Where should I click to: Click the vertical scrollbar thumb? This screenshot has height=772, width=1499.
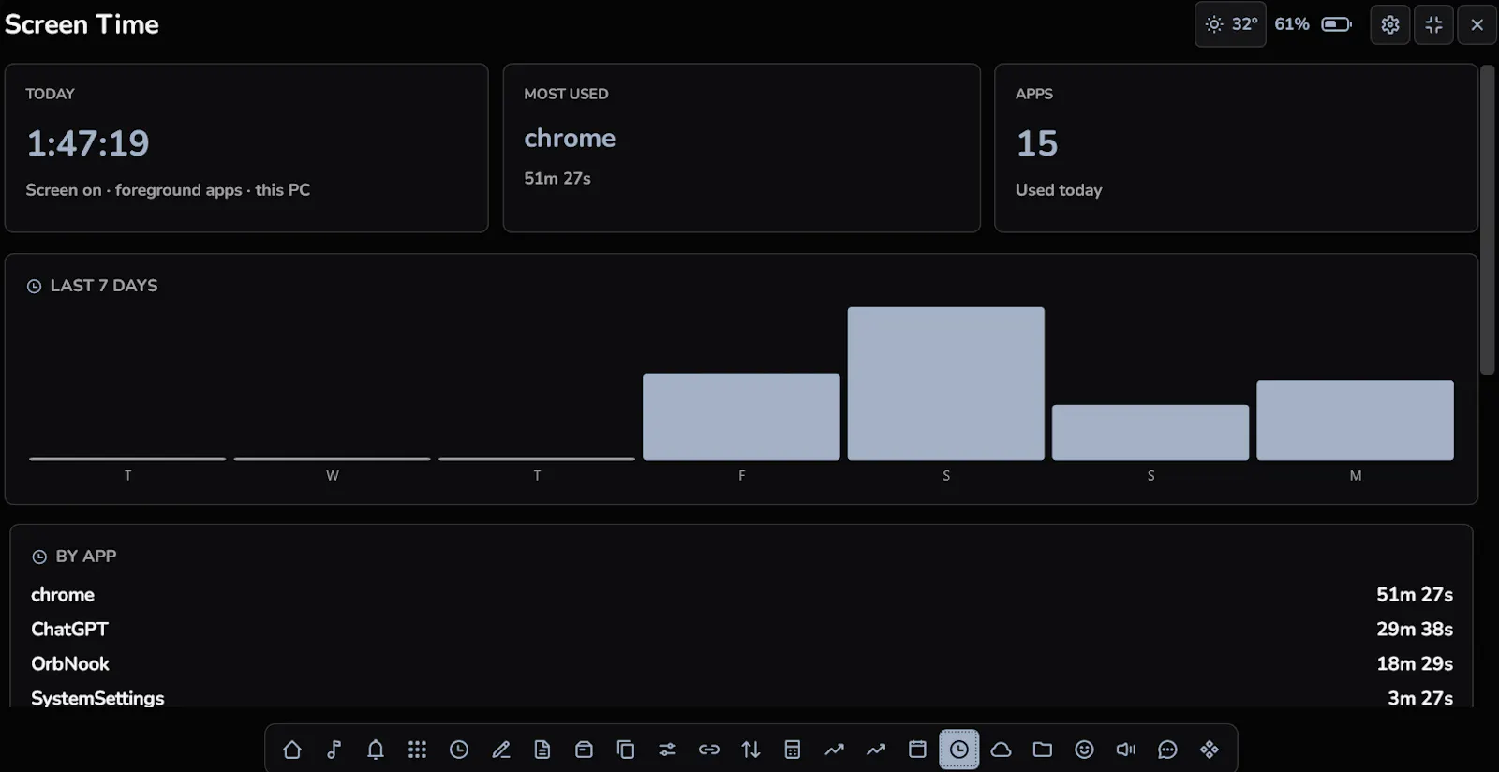1487,220
